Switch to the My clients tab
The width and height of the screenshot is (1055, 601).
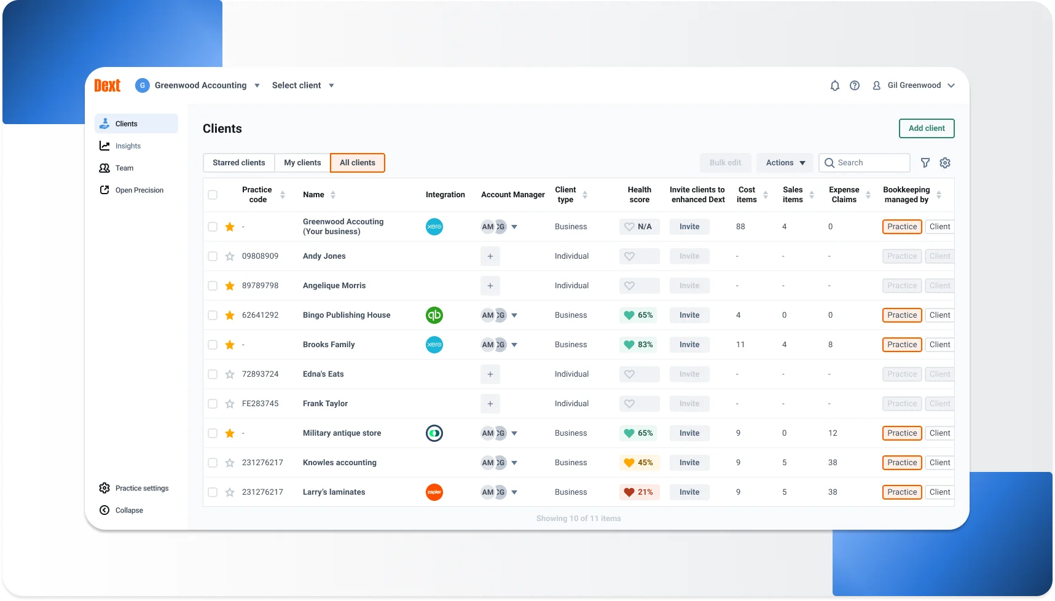pyautogui.click(x=302, y=162)
